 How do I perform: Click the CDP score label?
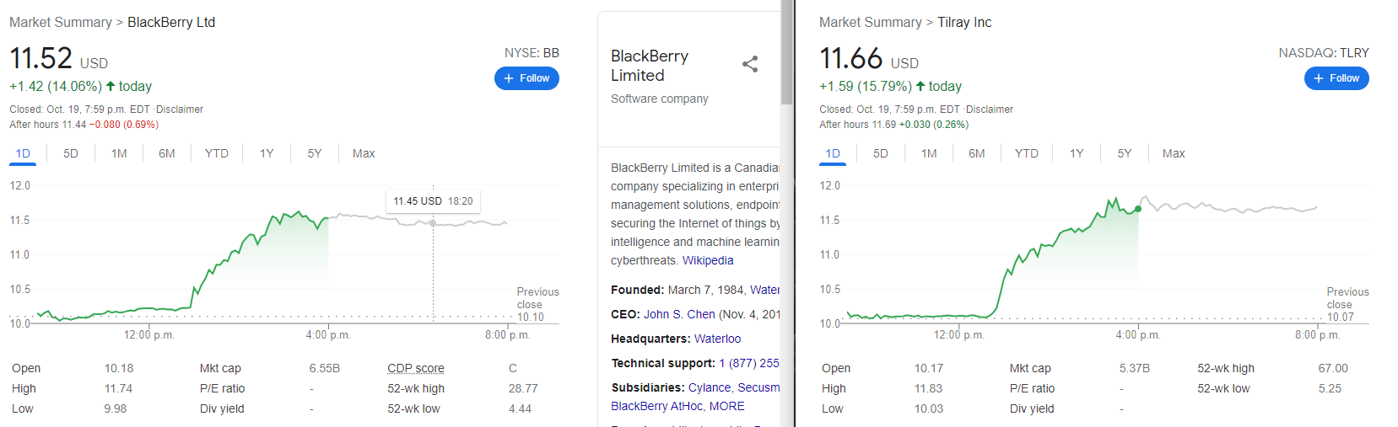coord(415,368)
